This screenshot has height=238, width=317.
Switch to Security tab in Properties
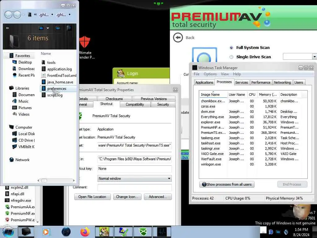(163, 104)
